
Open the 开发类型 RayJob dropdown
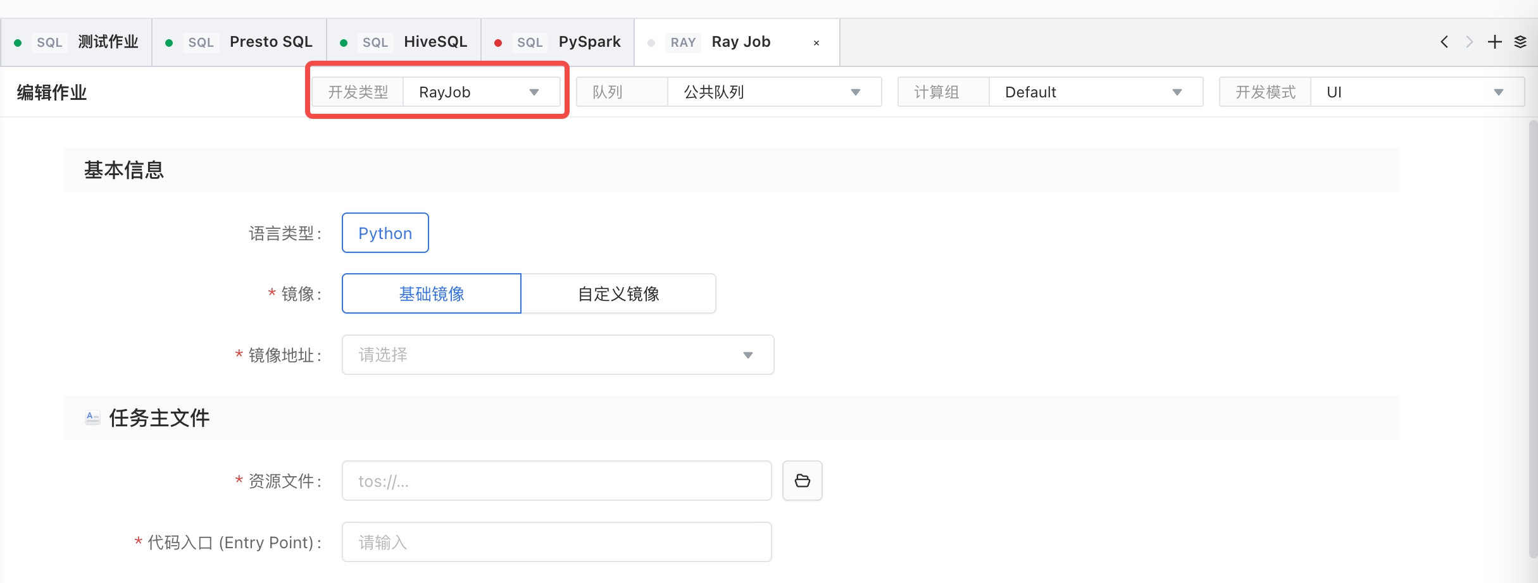tap(481, 92)
